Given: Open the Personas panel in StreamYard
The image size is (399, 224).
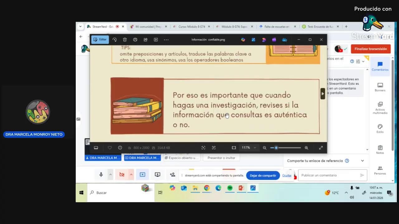Looking at the screenshot, I should tap(380, 170).
